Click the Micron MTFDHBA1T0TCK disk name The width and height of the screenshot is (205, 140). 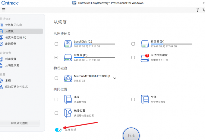tap(93, 76)
